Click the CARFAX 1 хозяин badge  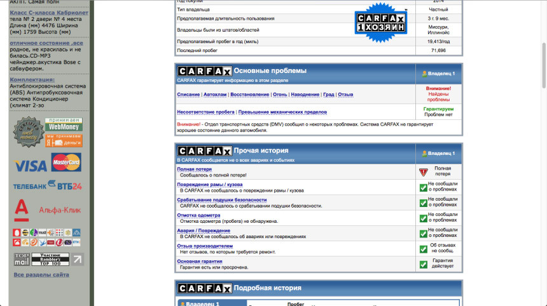click(x=380, y=23)
